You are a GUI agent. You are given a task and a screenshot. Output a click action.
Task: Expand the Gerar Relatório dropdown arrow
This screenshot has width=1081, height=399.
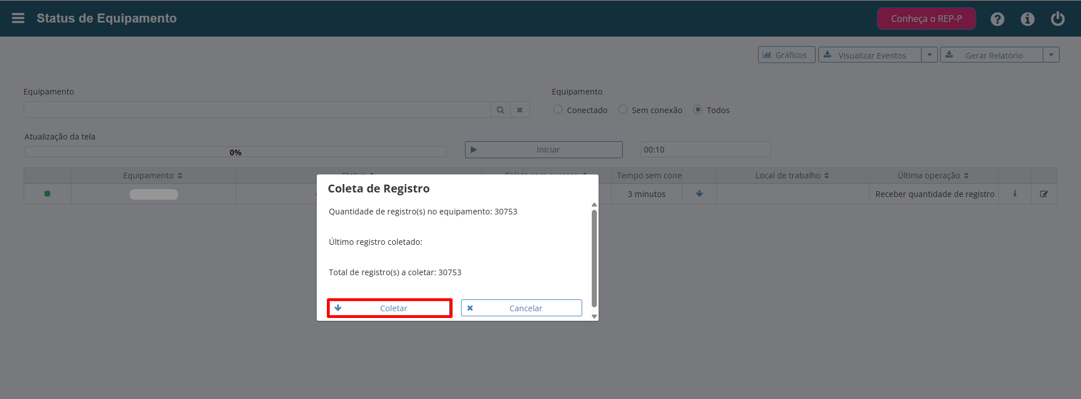(x=1051, y=55)
